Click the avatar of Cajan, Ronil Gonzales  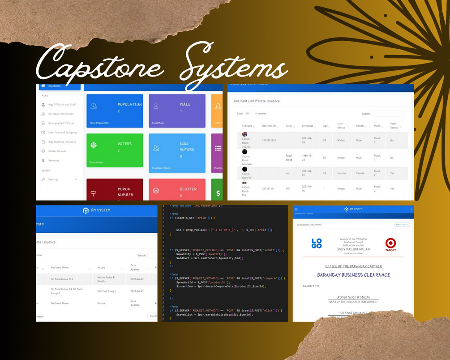(244, 152)
